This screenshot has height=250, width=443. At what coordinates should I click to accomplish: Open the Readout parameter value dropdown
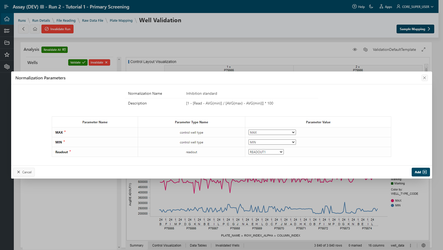point(266,152)
